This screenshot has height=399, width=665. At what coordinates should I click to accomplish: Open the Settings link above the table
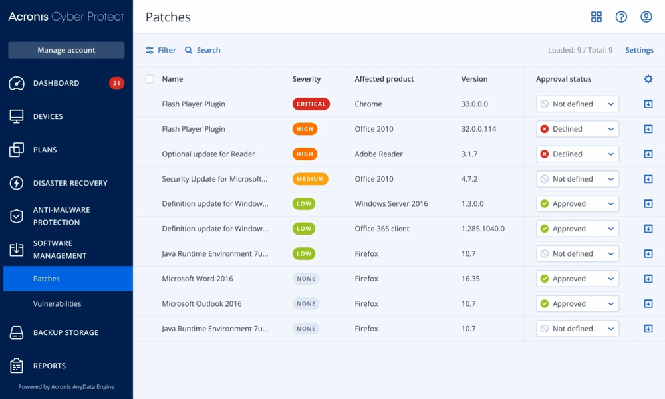coord(639,50)
